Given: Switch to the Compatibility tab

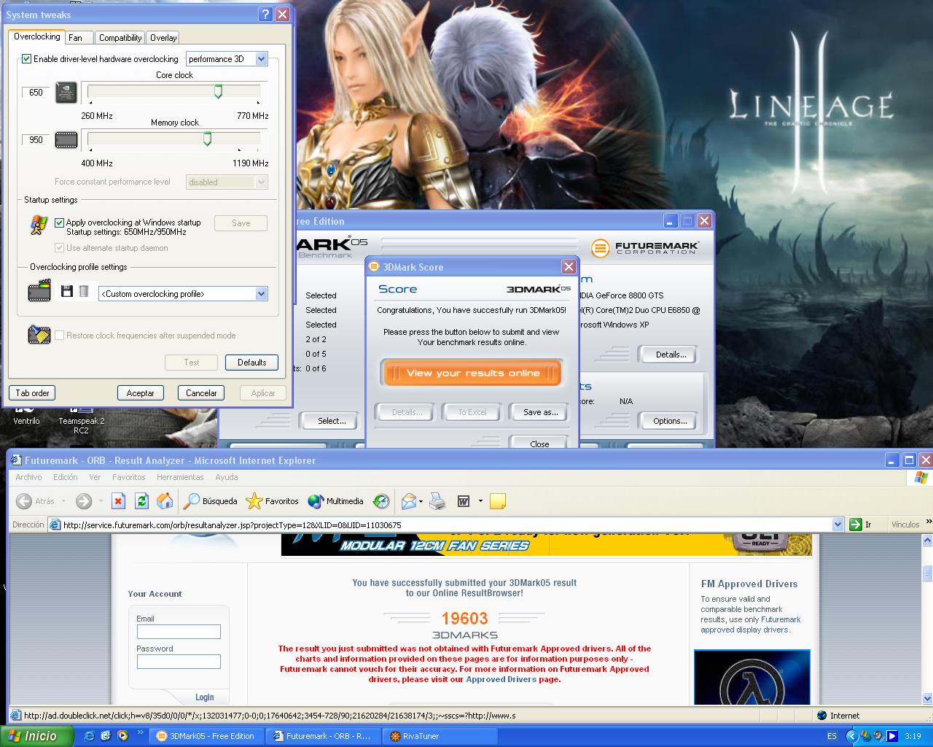Looking at the screenshot, I should pyautogui.click(x=120, y=38).
